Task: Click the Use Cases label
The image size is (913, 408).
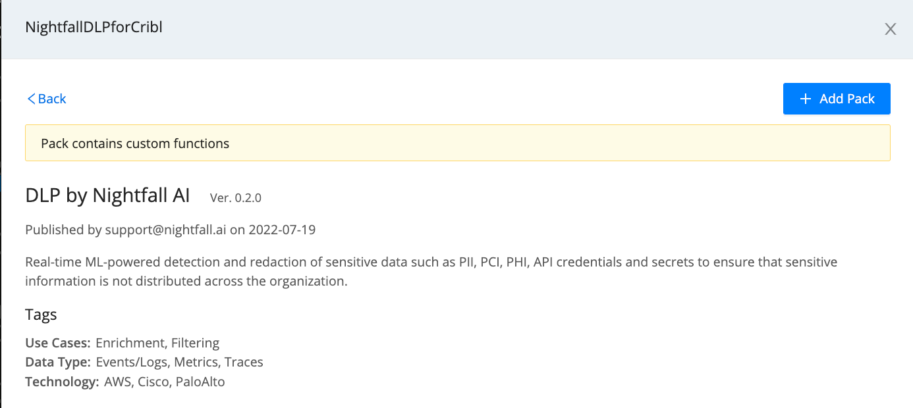Action: pyautogui.click(x=58, y=343)
